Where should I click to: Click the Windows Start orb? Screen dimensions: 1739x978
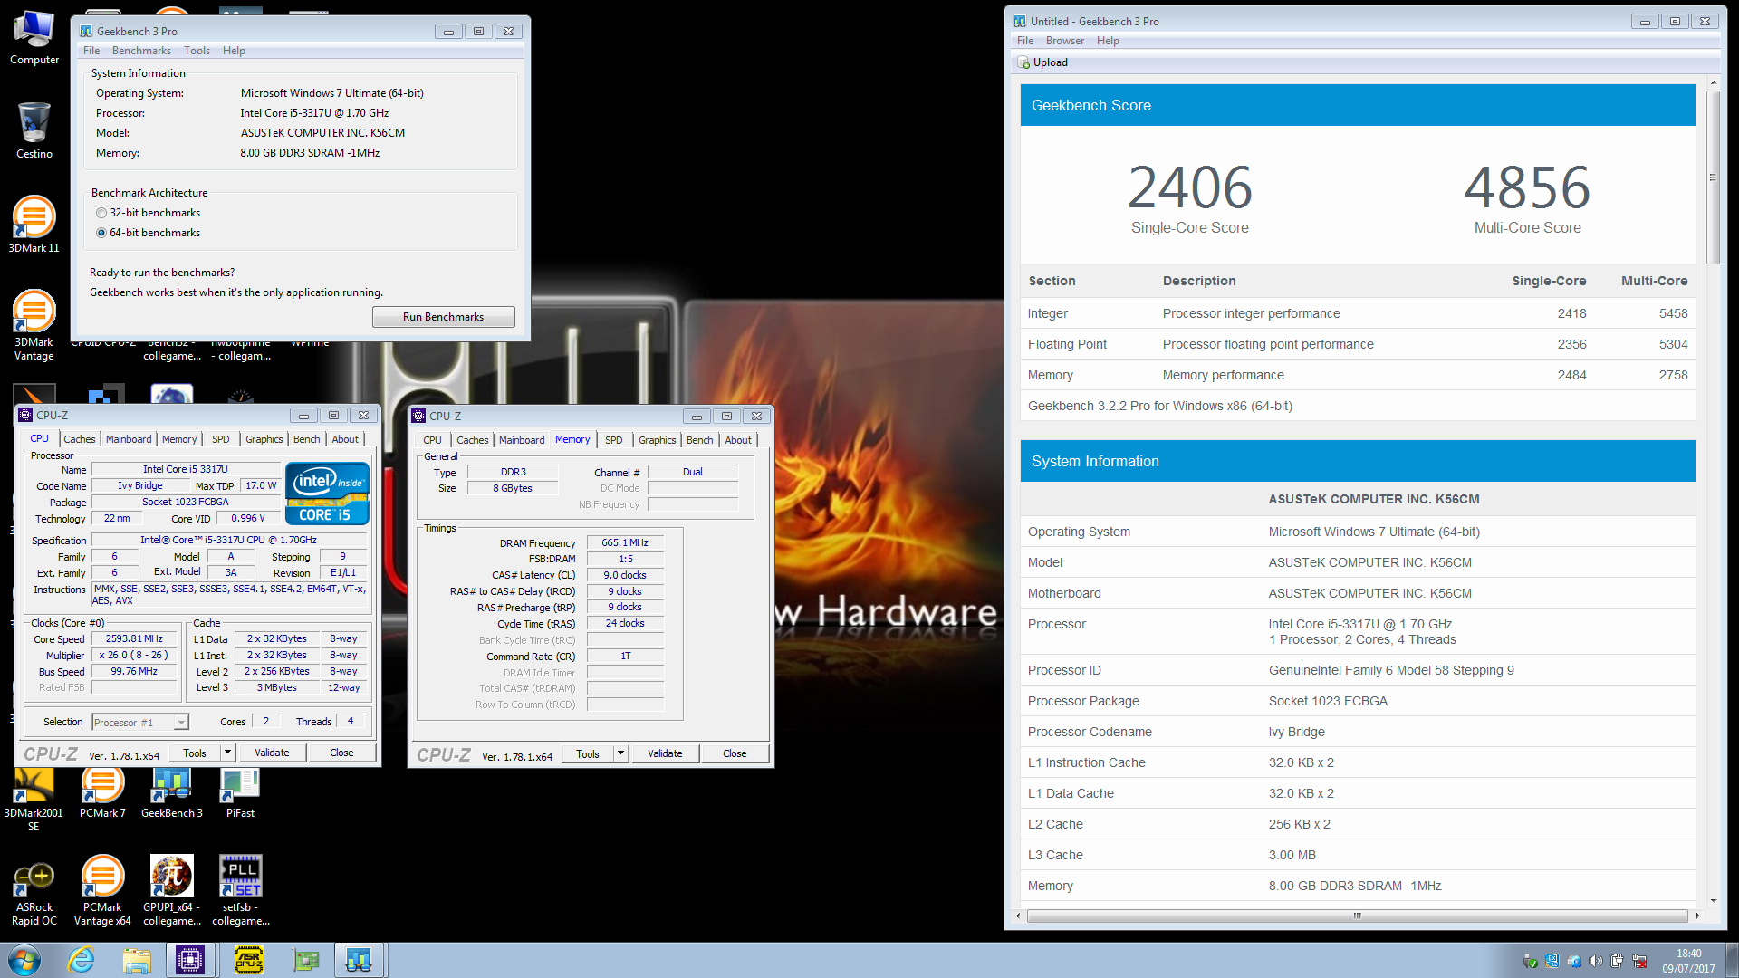pos(24,960)
